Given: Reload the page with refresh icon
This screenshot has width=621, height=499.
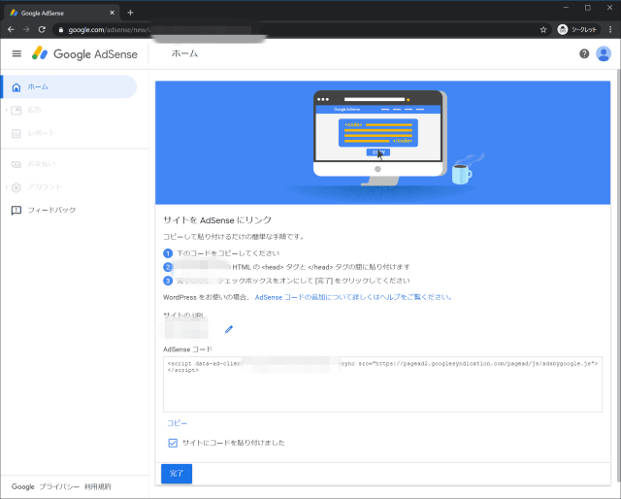Looking at the screenshot, I should pyautogui.click(x=42, y=30).
